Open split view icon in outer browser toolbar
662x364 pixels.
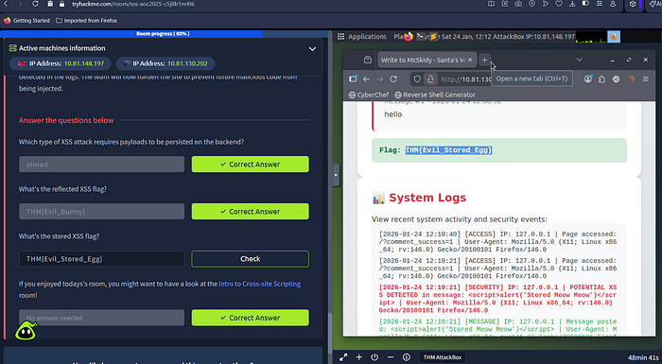(491, 4)
